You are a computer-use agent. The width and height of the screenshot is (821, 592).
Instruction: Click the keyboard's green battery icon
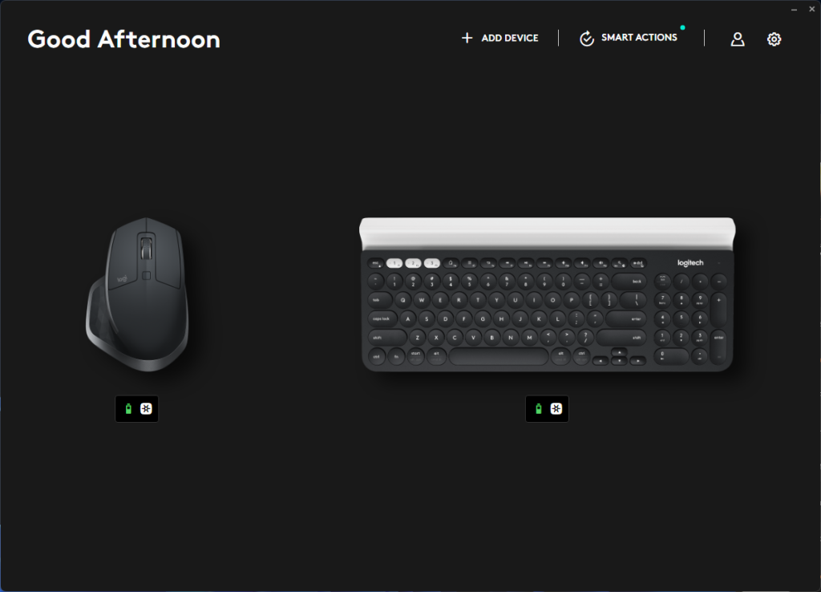(x=538, y=408)
